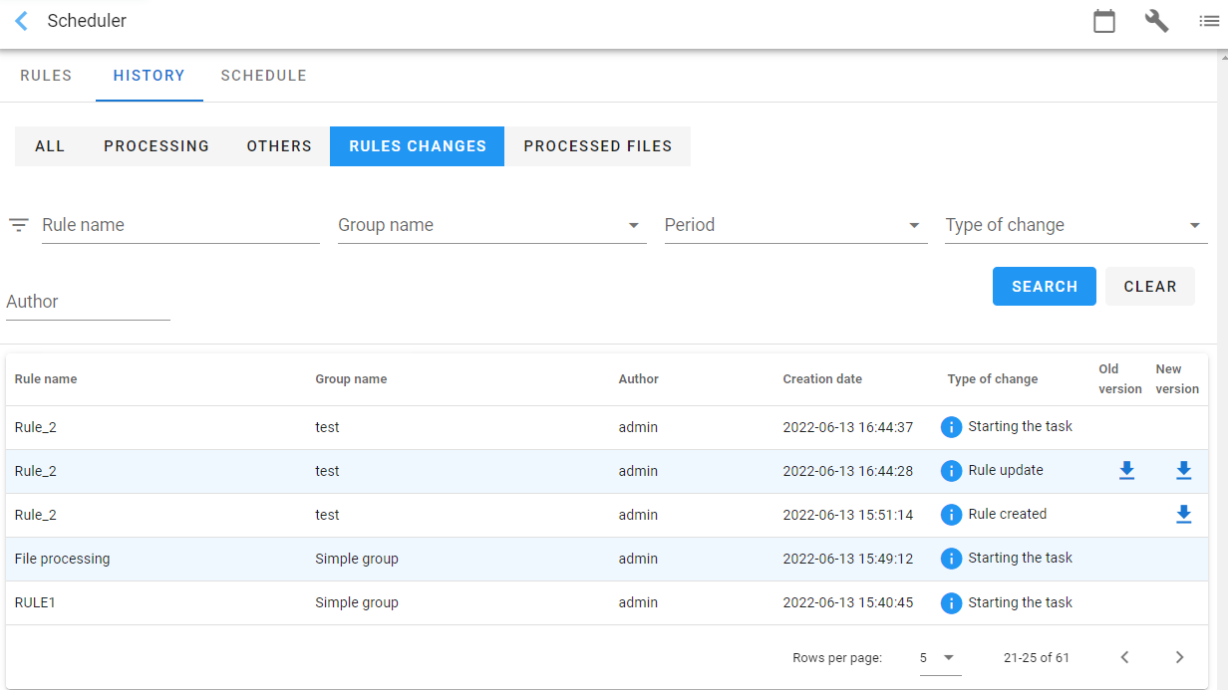Image resolution: width=1228 pixels, height=690 pixels.
Task: Click the 2022-06-13 15:51:14 date cell
Action: pos(848,515)
